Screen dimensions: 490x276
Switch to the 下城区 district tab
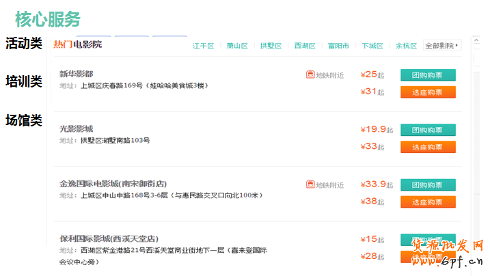tap(372, 46)
